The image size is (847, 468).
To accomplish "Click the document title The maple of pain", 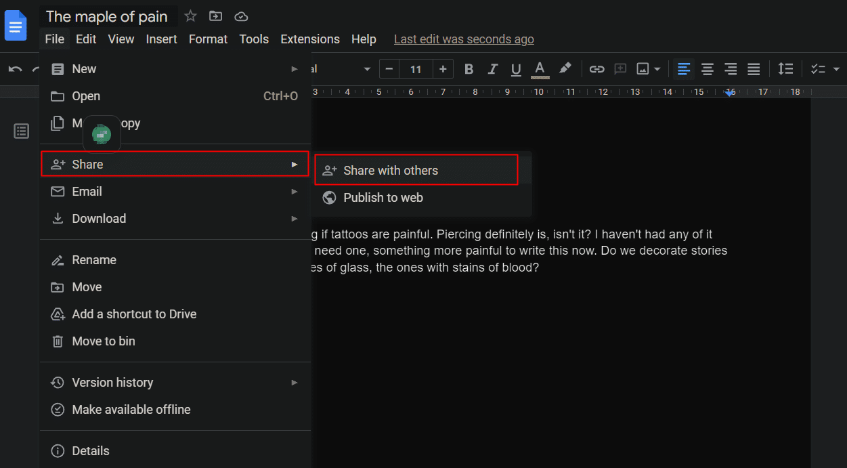I will click(x=107, y=16).
